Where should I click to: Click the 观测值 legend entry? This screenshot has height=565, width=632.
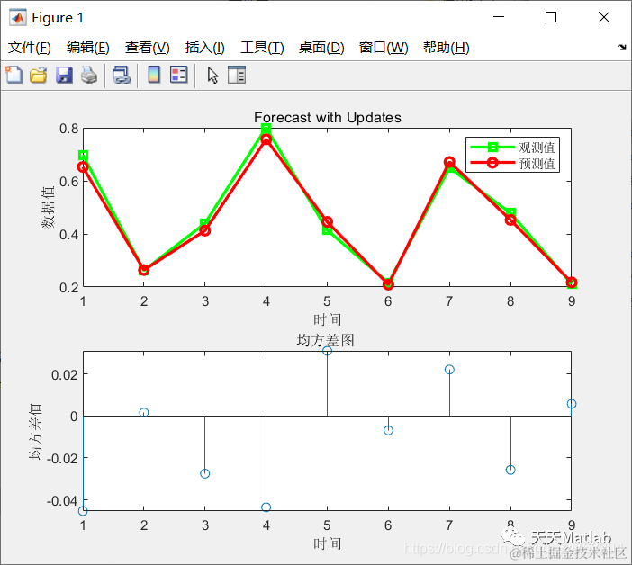(513, 148)
